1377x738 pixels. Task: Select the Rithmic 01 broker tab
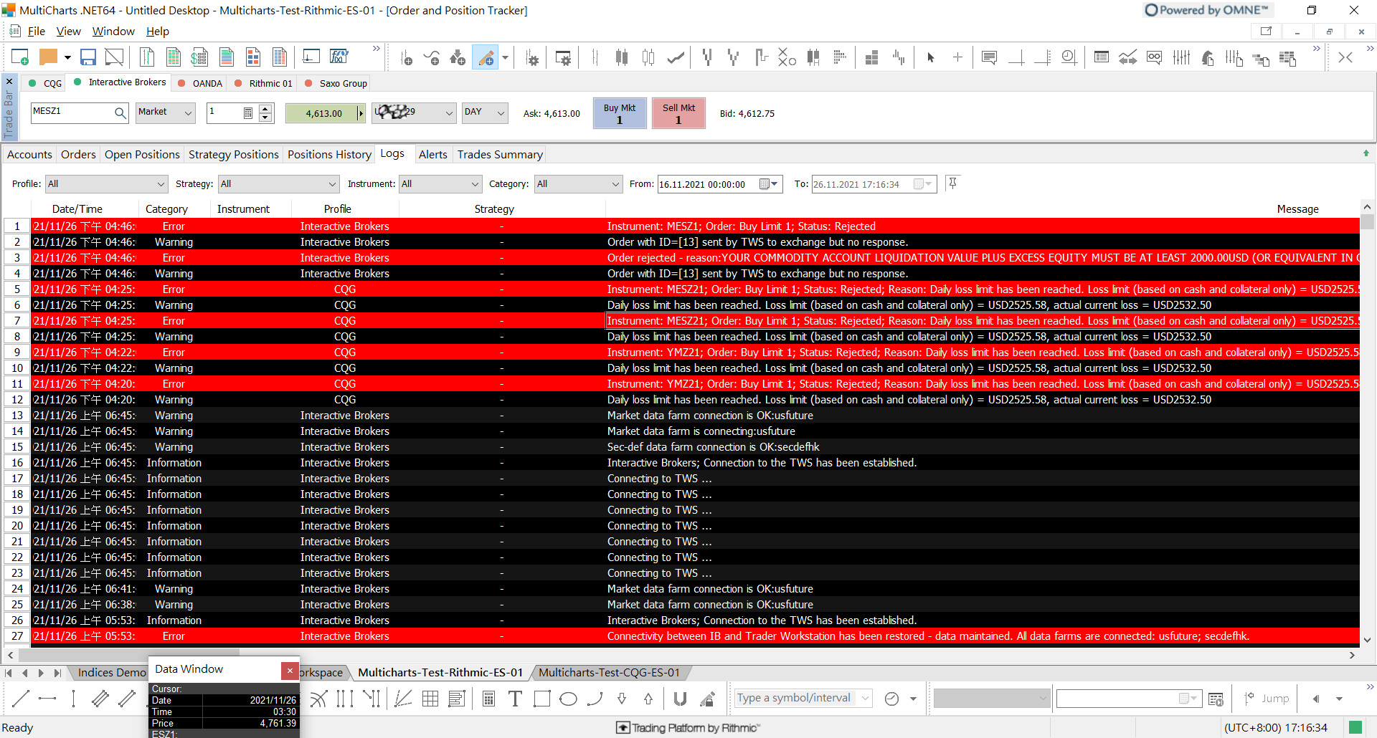click(264, 83)
